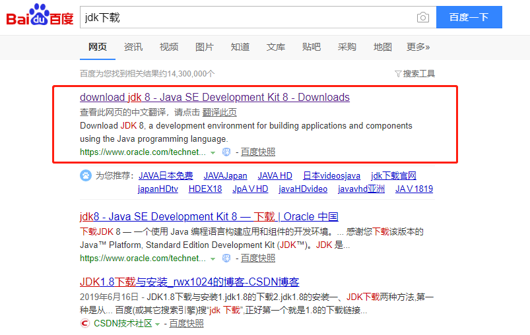Viewport: 530px width, 335px height.
Task: Switch to the 知道 tab
Action: (240, 47)
